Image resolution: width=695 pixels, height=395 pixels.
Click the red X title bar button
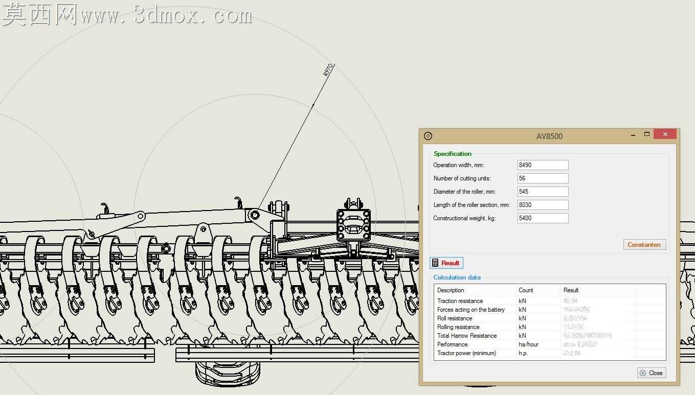(665, 134)
